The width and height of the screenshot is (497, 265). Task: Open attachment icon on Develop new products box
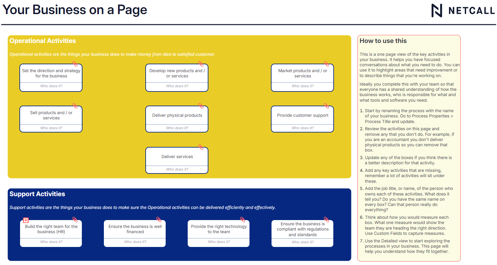point(201,64)
